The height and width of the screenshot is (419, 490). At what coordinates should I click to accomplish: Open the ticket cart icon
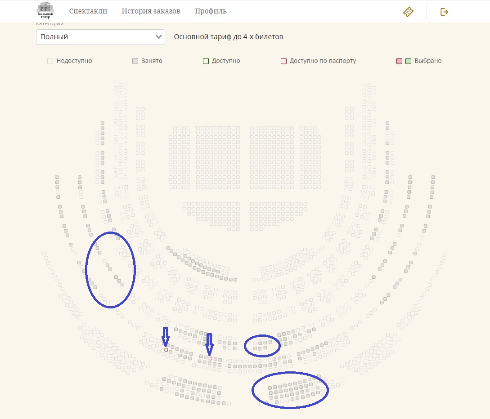[x=408, y=12]
